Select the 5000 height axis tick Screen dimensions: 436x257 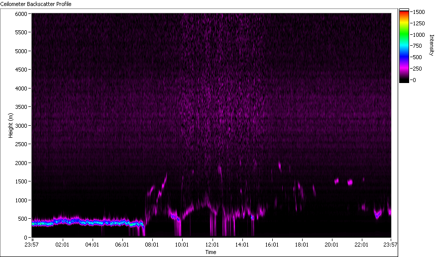click(21, 51)
